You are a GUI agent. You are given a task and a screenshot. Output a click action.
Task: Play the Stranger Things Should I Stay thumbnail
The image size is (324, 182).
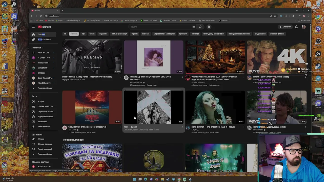[92, 107]
